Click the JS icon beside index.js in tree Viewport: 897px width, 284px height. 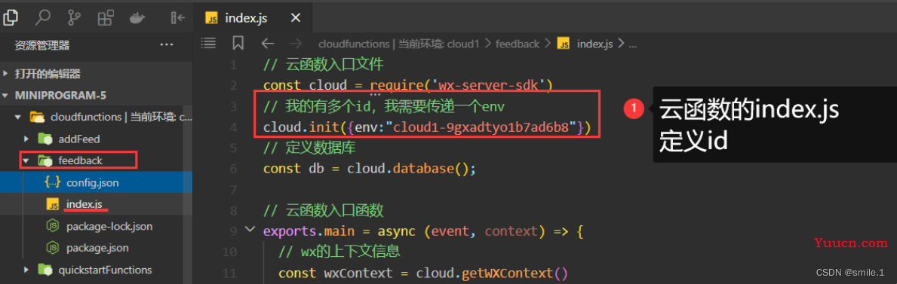coord(53,205)
